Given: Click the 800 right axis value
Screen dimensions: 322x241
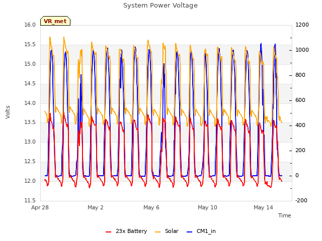Looking at the screenshot, I should pos(300,75).
